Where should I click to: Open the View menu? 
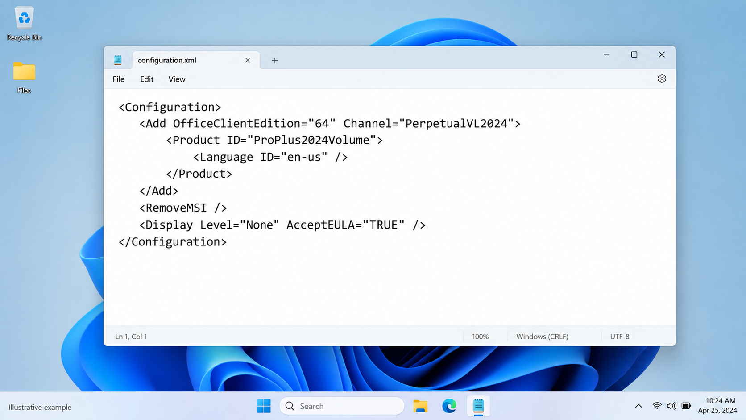(177, 79)
